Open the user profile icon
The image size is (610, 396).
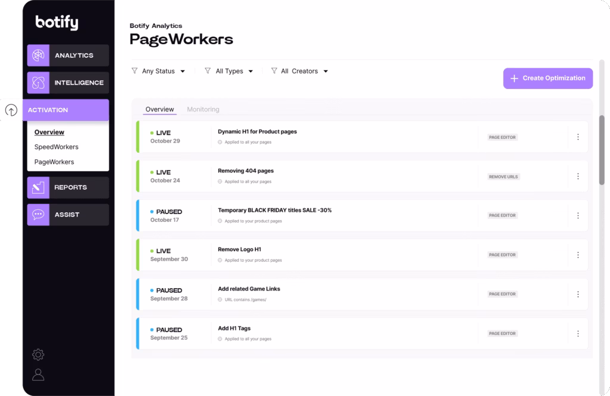coord(38,375)
